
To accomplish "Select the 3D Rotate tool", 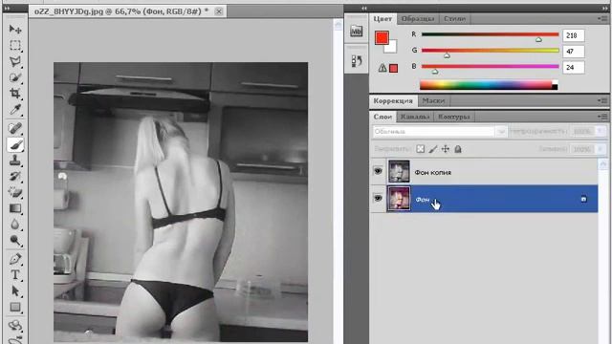I will pos(15,325).
